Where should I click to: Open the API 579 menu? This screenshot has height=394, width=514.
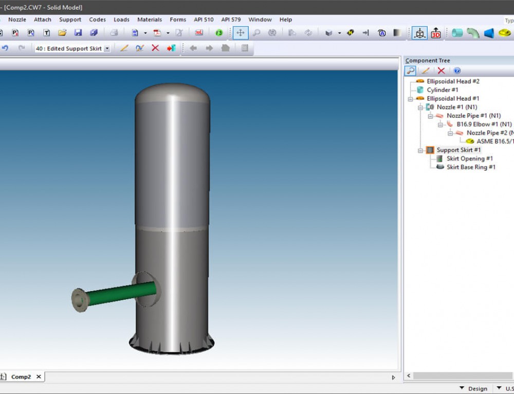pos(231,19)
